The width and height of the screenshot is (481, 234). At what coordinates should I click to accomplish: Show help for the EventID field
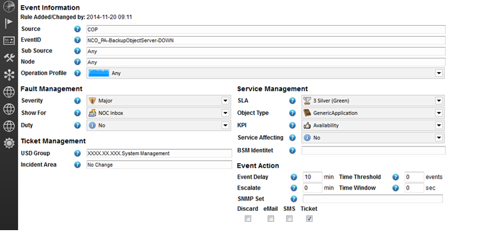(x=77, y=40)
